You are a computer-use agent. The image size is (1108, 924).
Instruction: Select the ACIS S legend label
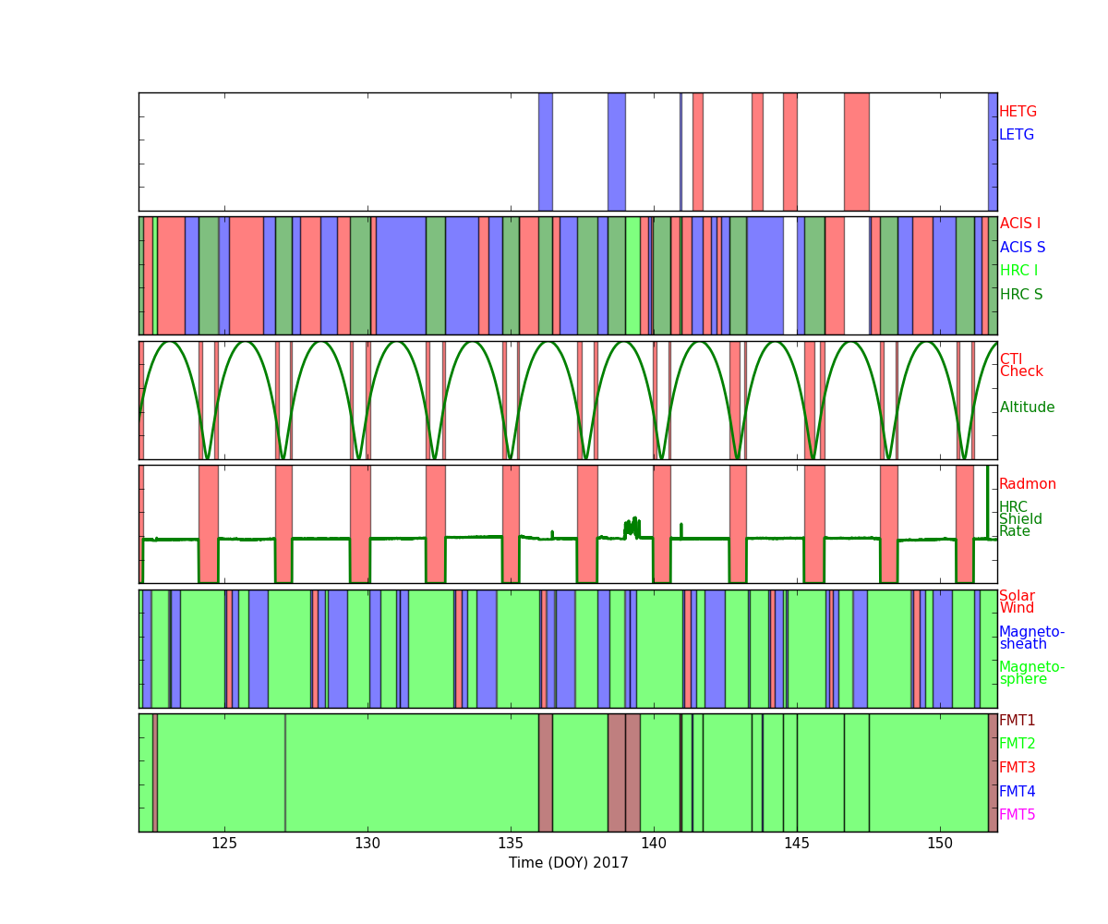click(x=1022, y=248)
